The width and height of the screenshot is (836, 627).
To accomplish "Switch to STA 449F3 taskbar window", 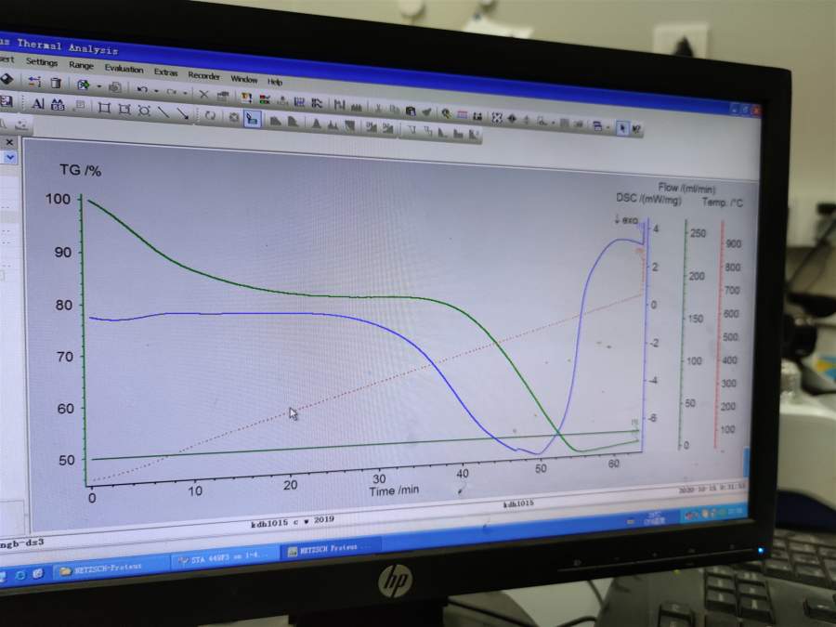I will (224, 558).
